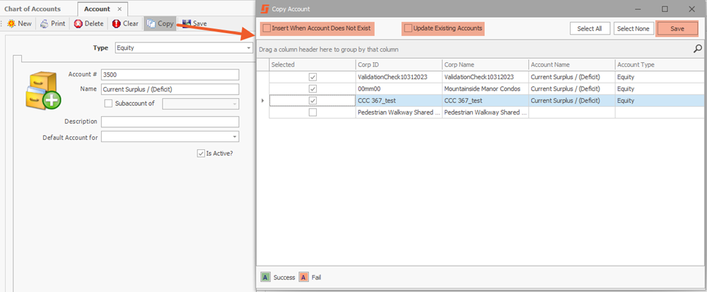This screenshot has width=707, height=292.
Task: Close the Account tab
Action: coord(119,8)
